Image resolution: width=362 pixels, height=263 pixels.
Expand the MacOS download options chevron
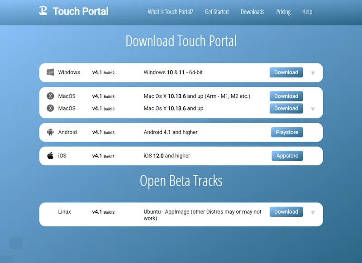pos(313,108)
